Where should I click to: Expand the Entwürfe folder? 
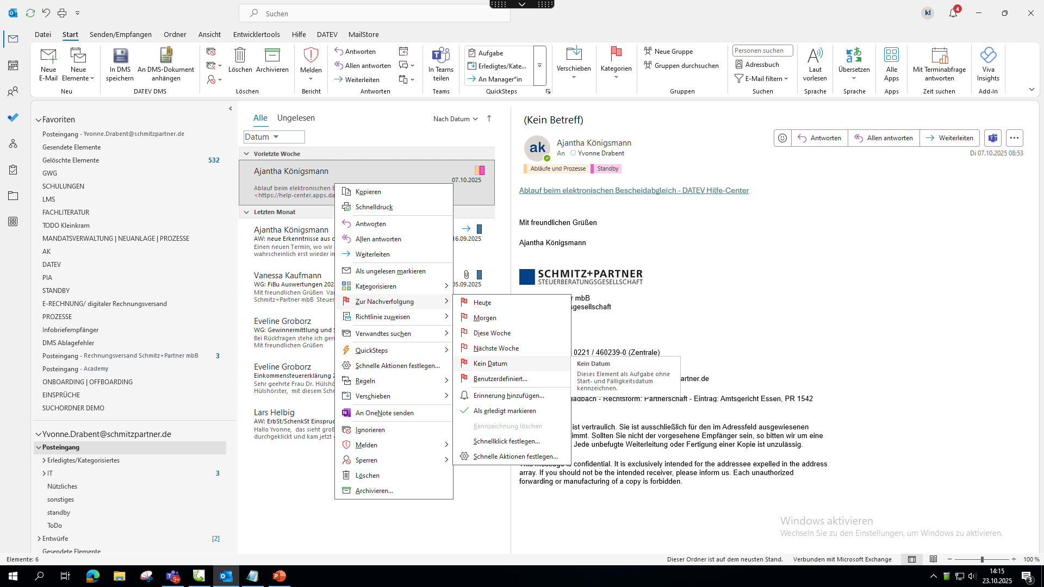pos(39,539)
